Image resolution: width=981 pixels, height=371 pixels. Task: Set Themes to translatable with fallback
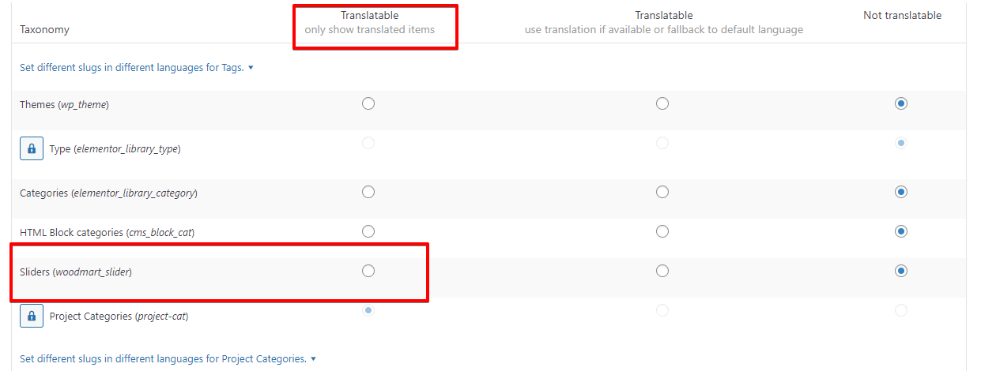[x=662, y=103]
